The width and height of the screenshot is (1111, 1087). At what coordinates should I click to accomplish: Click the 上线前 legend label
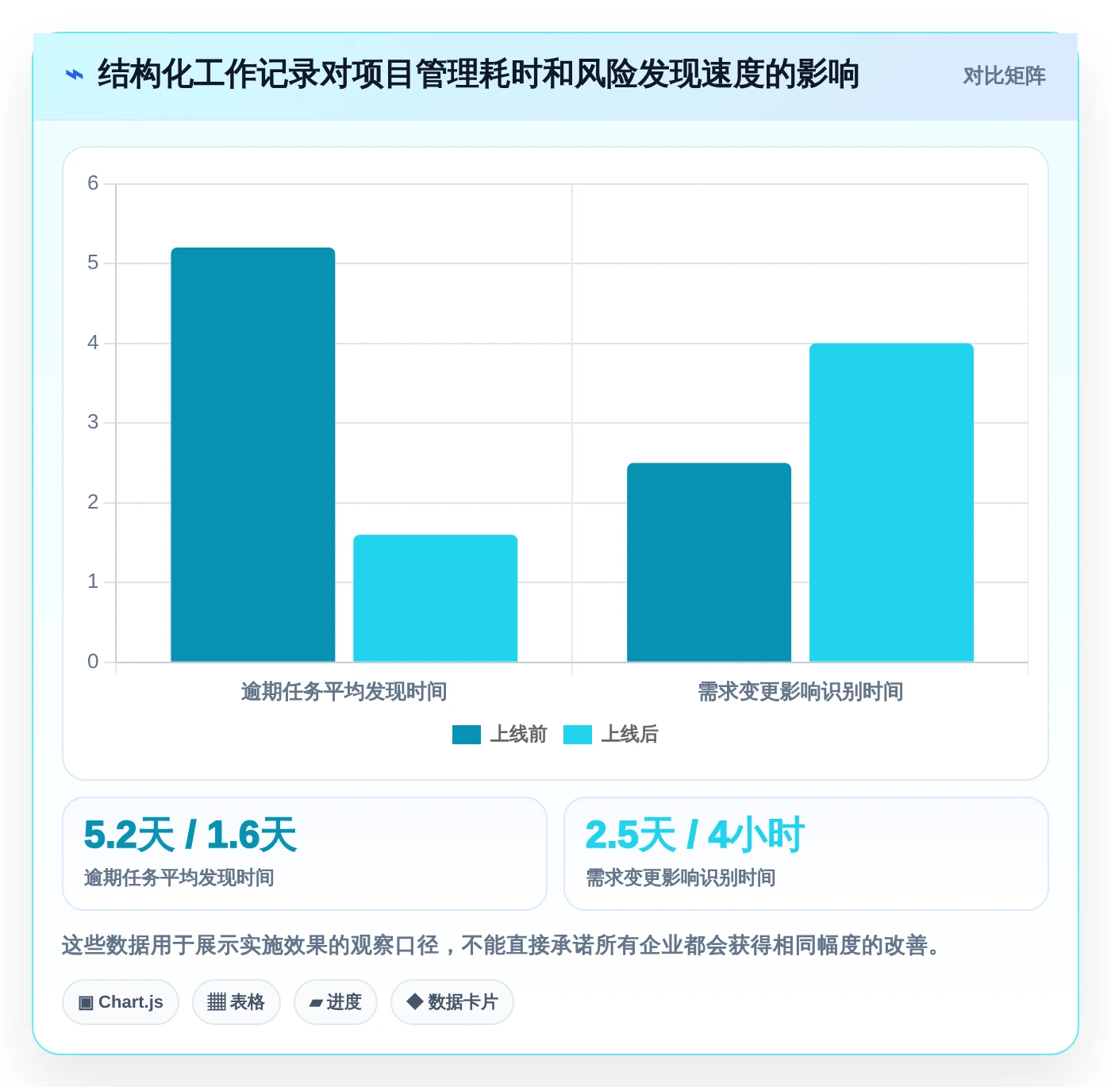coord(519,735)
